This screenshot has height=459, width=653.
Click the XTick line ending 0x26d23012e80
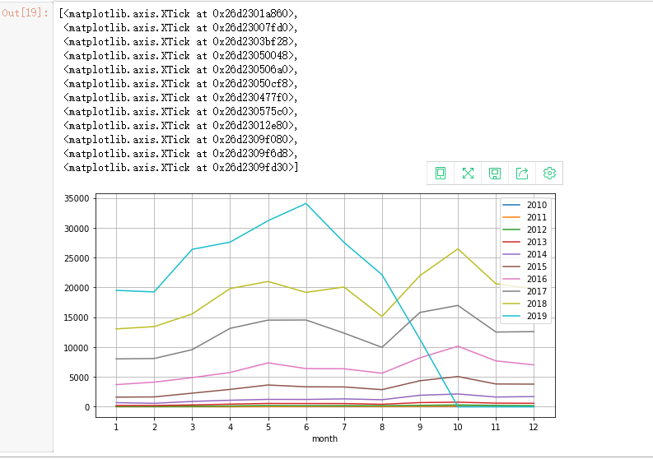tap(180, 126)
